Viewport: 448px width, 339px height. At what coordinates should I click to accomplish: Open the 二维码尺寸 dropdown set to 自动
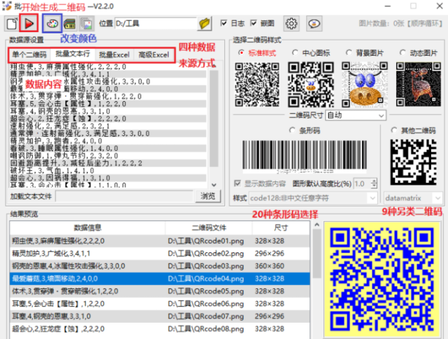[x=355, y=116]
